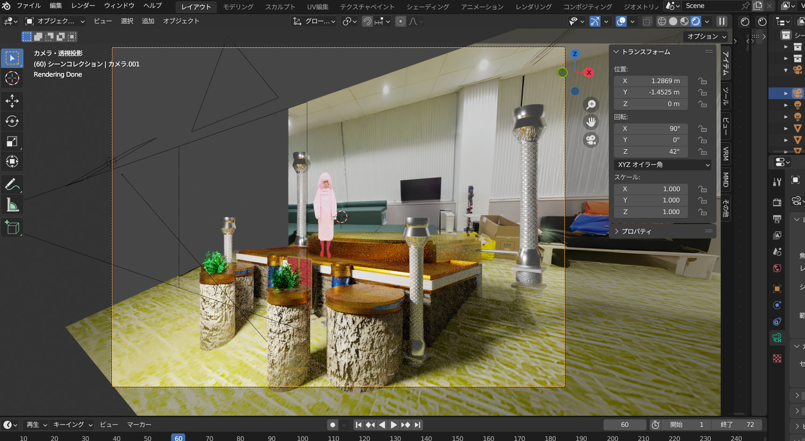The width and height of the screenshot is (805, 441).
Task: Click the rotation Z value field showing 42°
Action: click(651, 152)
